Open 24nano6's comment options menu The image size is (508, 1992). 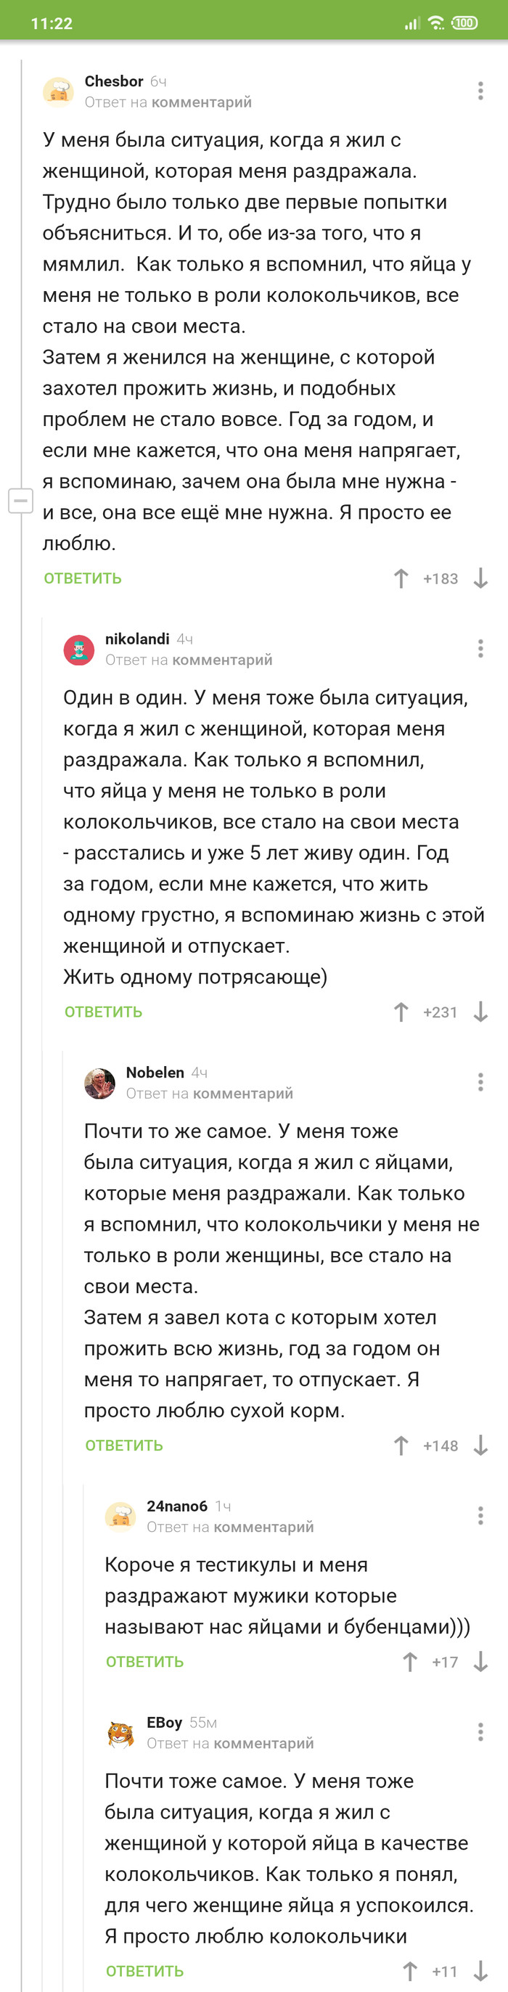480,1516
